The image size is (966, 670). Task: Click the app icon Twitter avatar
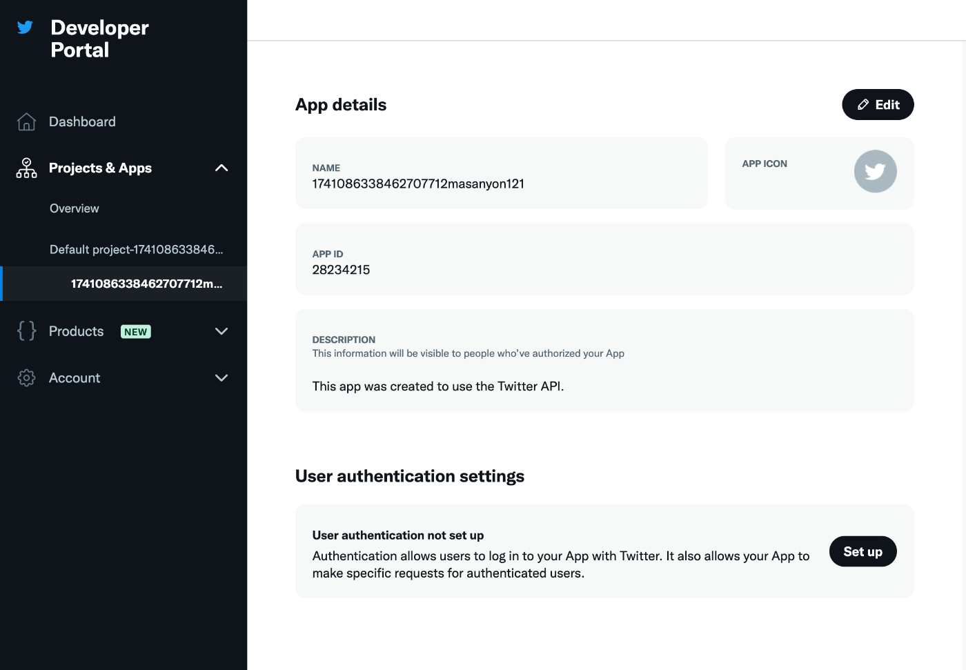[x=875, y=171]
